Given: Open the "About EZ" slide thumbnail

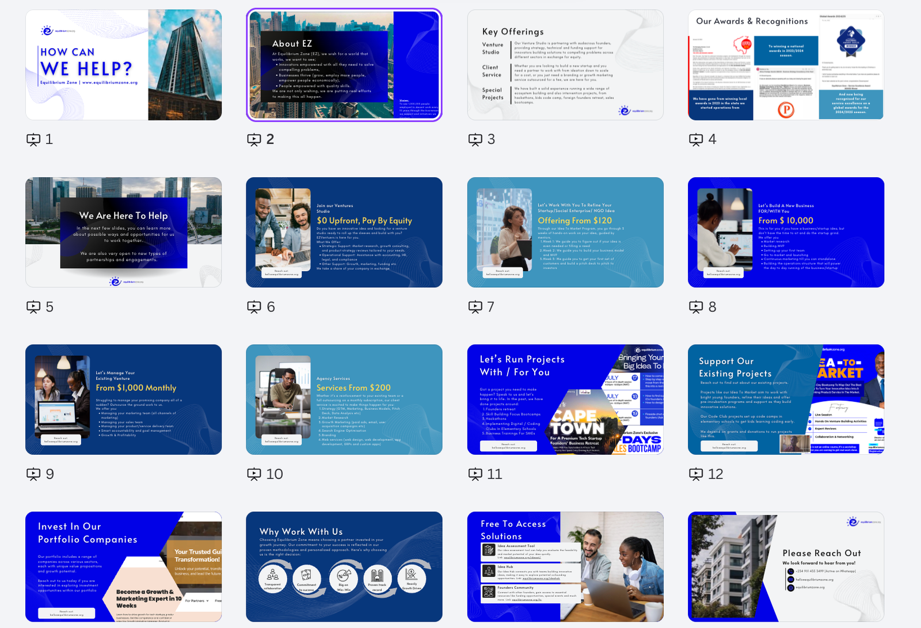Looking at the screenshot, I should point(344,64).
